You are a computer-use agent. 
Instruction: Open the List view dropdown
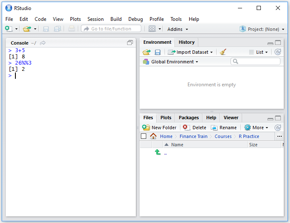258,52
